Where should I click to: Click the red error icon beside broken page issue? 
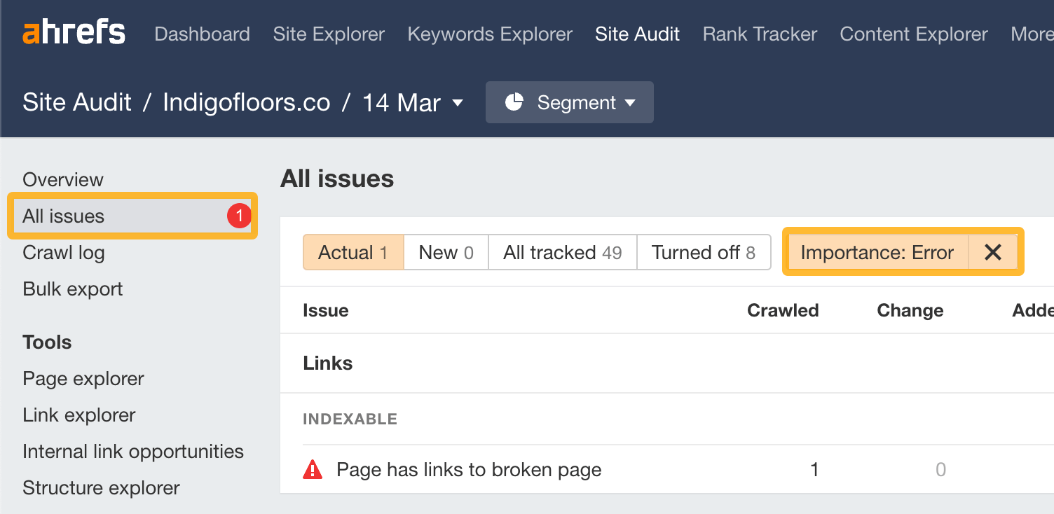point(313,469)
